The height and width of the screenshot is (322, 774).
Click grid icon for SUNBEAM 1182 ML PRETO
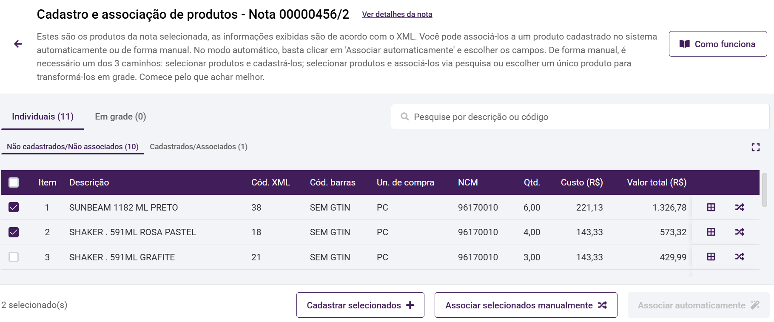coord(711,207)
